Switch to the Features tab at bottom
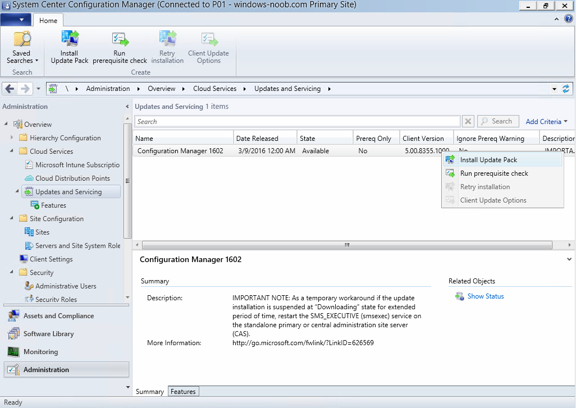This screenshot has height=408, width=576. (x=184, y=392)
